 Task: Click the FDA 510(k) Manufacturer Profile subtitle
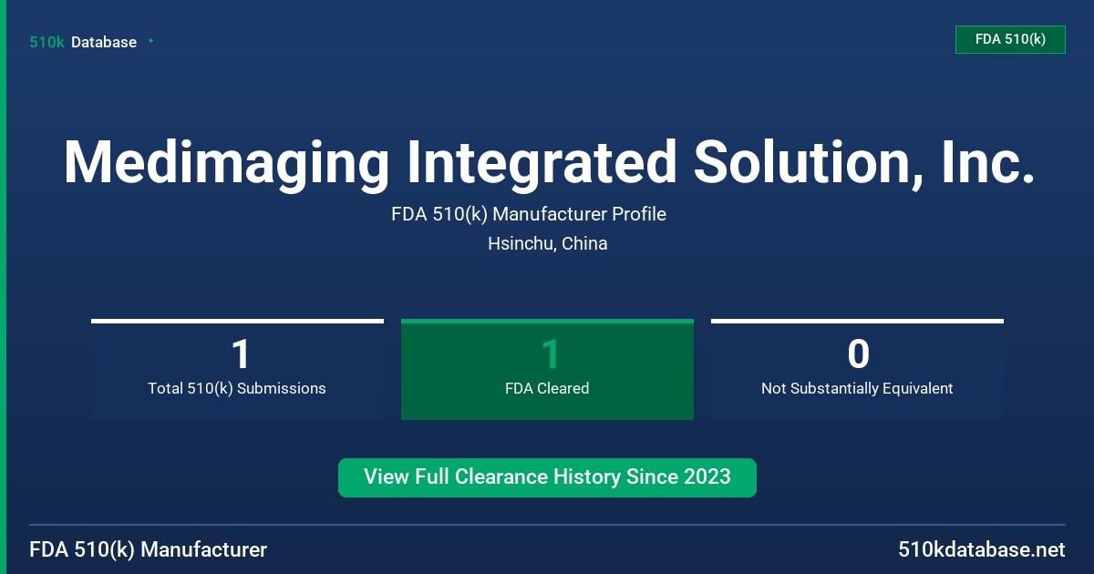pos(529,214)
